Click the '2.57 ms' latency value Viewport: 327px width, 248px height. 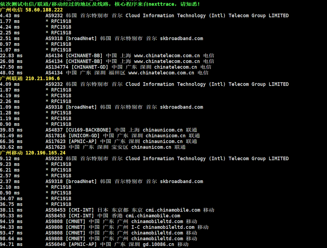pos(10,176)
